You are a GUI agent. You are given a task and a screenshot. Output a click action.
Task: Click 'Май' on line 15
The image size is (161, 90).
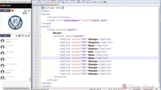[x=91, y=52]
